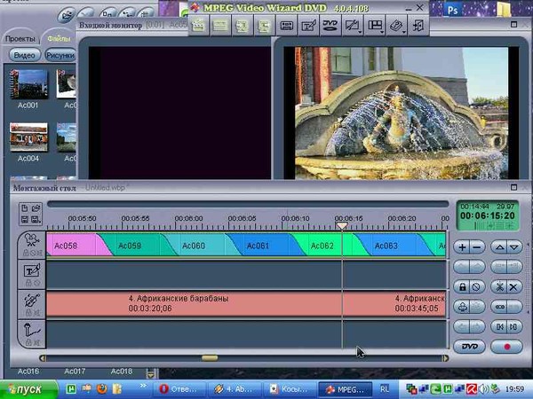
Task: Select clip Ac061 on the timeline
Action: 264,245
